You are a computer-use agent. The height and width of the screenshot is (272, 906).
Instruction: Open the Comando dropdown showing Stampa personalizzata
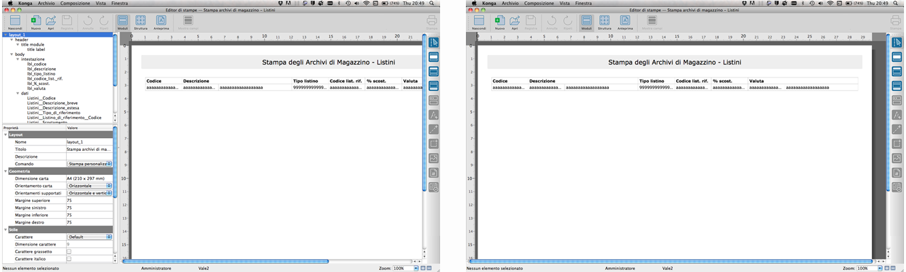point(89,164)
